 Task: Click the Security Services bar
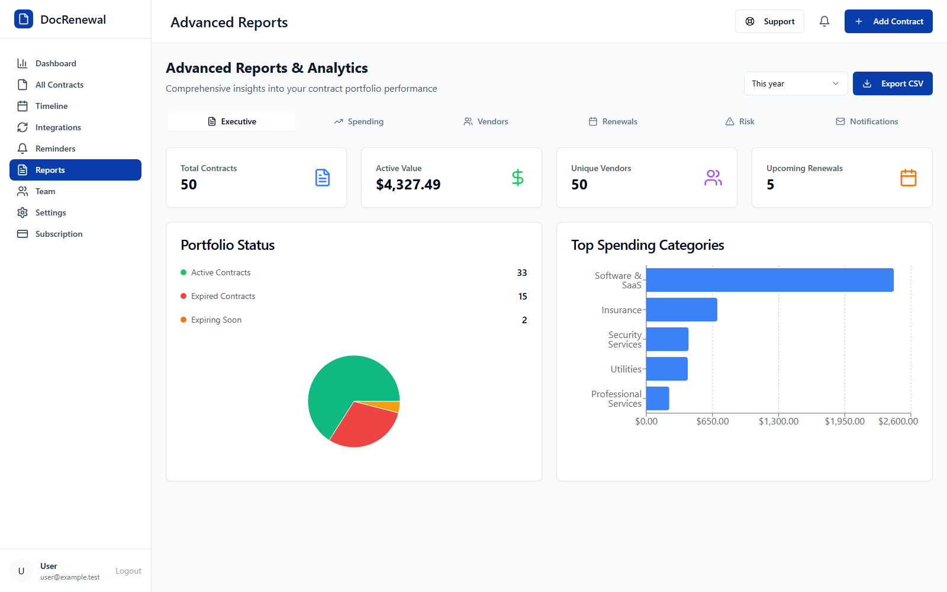pyautogui.click(x=667, y=339)
